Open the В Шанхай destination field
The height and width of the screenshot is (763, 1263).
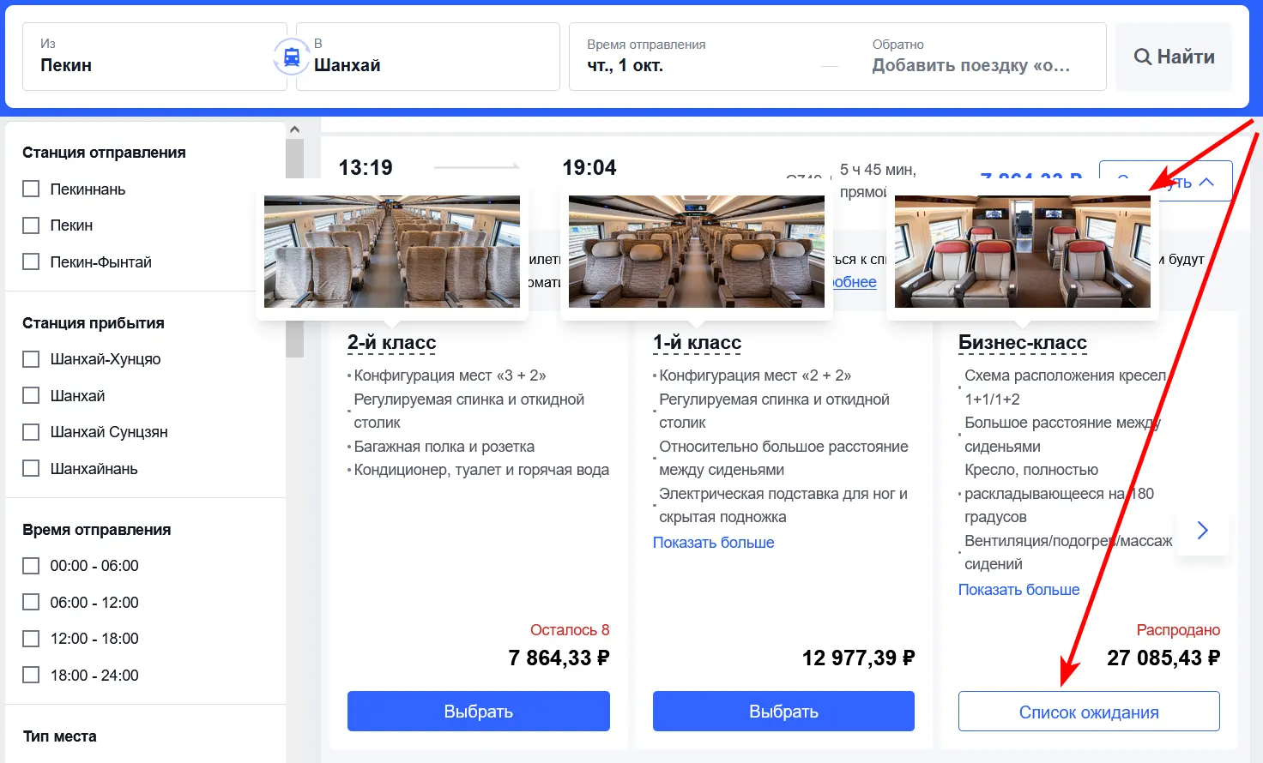tap(428, 57)
